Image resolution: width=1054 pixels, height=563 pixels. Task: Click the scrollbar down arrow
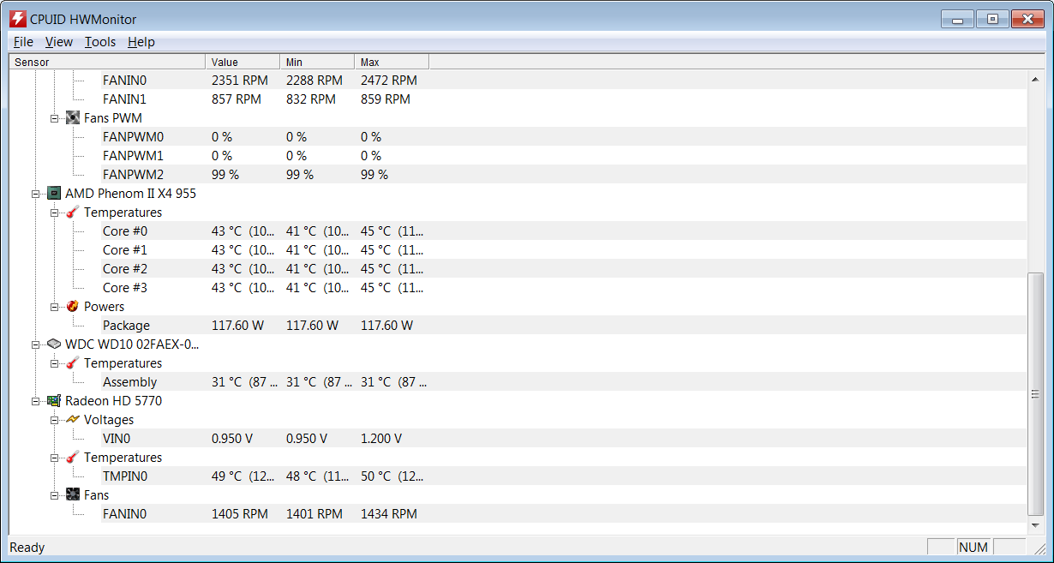[1036, 525]
